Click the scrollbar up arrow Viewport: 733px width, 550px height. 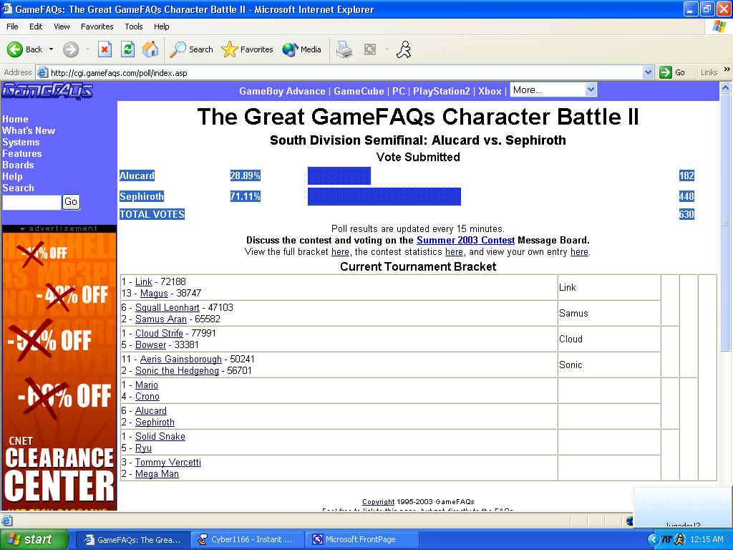725,87
